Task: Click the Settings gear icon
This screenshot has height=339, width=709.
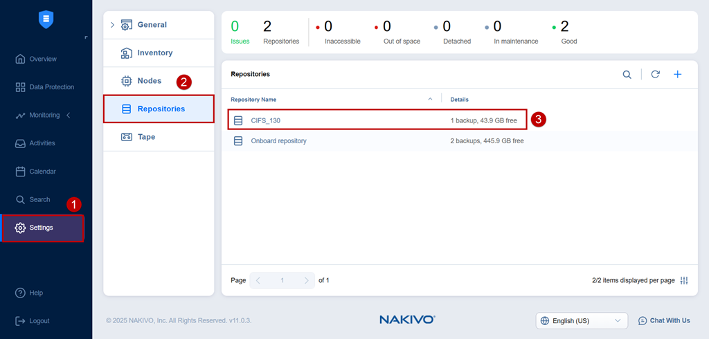Action: pos(20,228)
